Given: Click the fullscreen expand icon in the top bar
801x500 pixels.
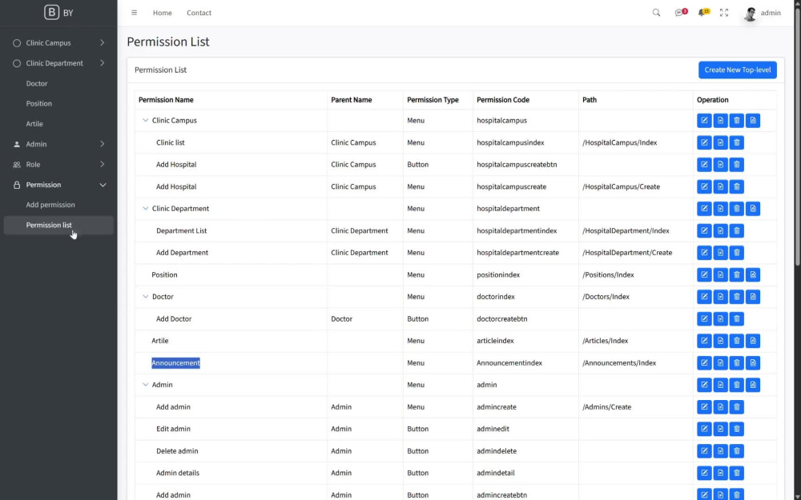Looking at the screenshot, I should pos(724,13).
